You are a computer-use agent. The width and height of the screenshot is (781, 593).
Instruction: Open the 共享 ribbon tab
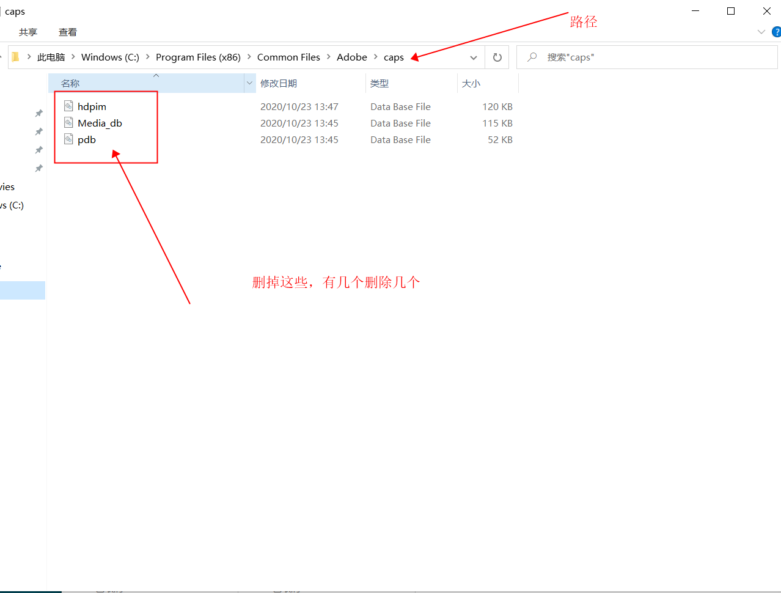point(28,32)
